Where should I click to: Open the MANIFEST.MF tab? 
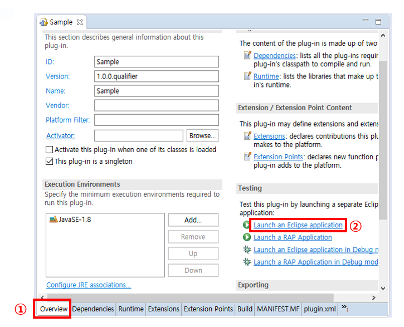point(278,309)
